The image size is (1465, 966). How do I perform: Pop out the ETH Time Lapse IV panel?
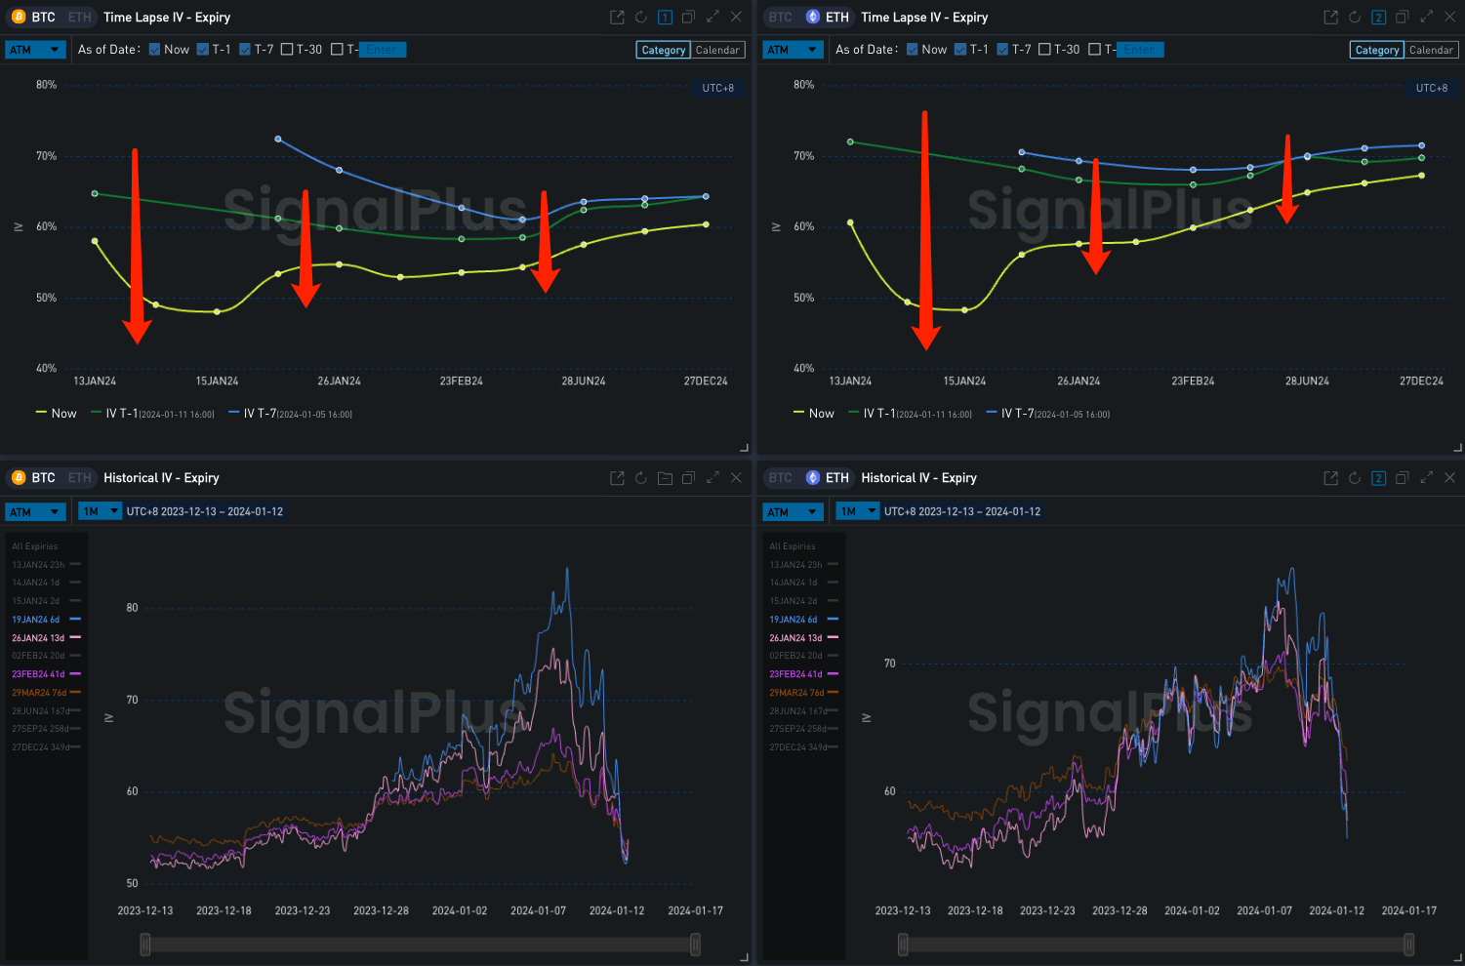(x=1330, y=18)
